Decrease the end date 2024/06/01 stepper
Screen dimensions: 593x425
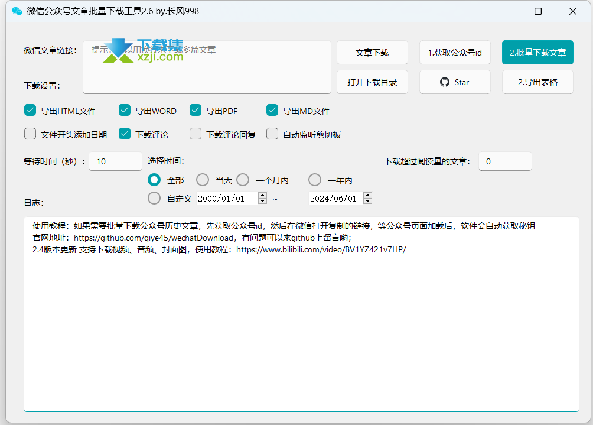point(367,201)
